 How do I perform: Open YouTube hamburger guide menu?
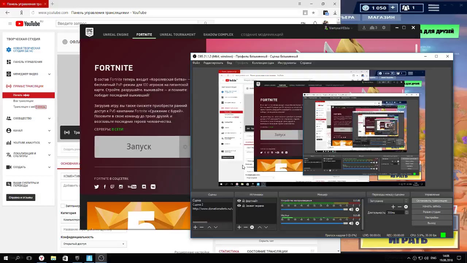point(10,24)
